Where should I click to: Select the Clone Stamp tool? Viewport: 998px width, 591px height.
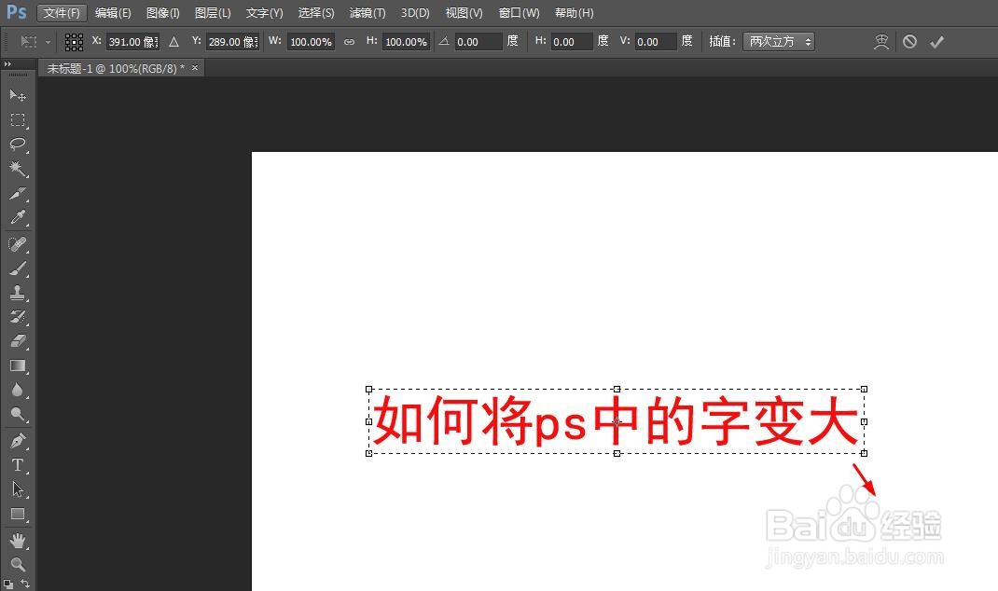pyautogui.click(x=17, y=293)
